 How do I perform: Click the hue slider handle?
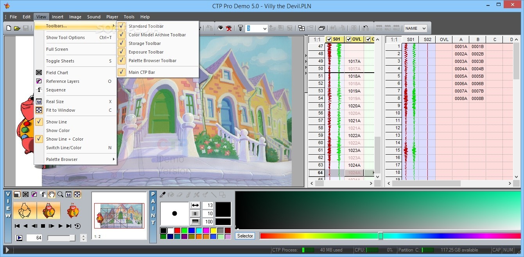click(x=380, y=236)
